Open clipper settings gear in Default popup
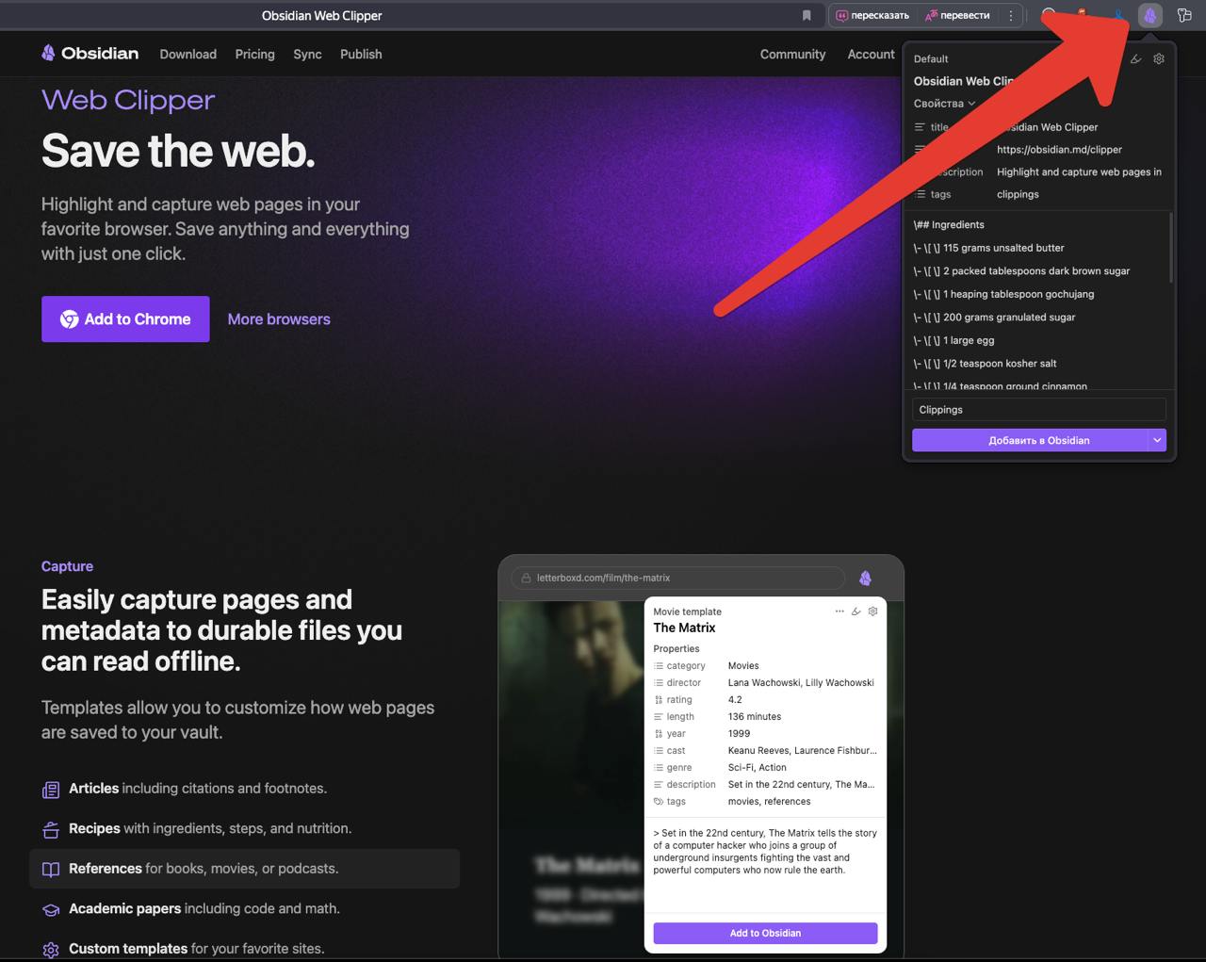The image size is (1206, 962). pyautogui.click(x=1159, y=58)
